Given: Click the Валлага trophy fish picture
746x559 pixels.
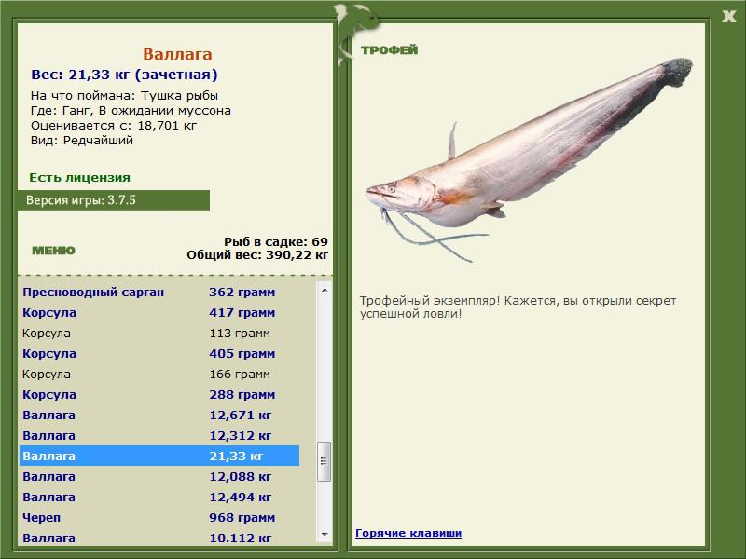Looking at the screenshot, I should point(529,160).
